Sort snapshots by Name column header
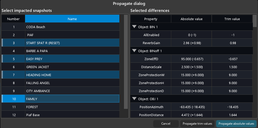The width and height of the screenshot is (258, 128). (x=72, y=19)
